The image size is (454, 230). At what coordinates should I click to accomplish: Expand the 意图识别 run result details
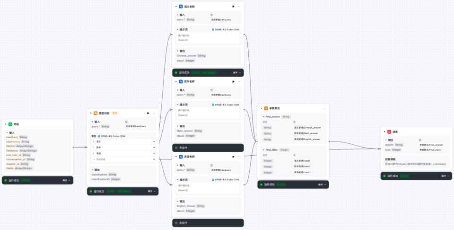click(150, 191)
